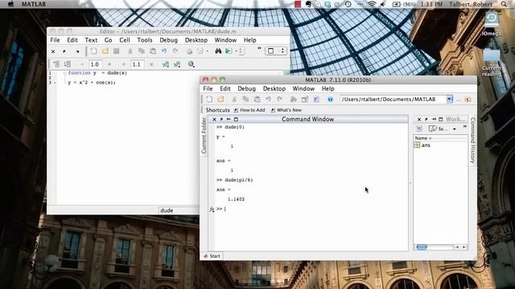Click decrement minus button beside 1.0 field

[x=82, y=64]
